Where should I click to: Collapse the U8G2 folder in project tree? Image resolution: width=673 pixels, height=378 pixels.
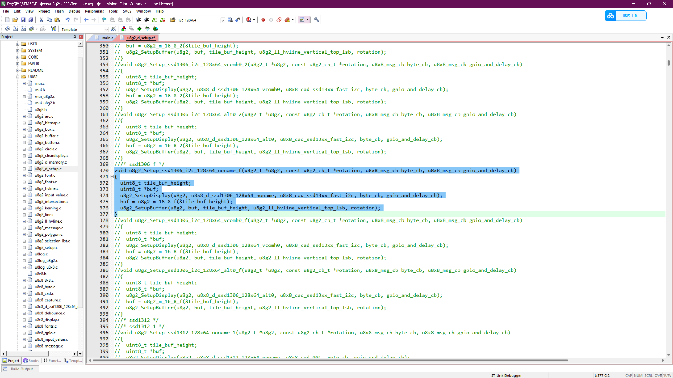pos(17,77)
